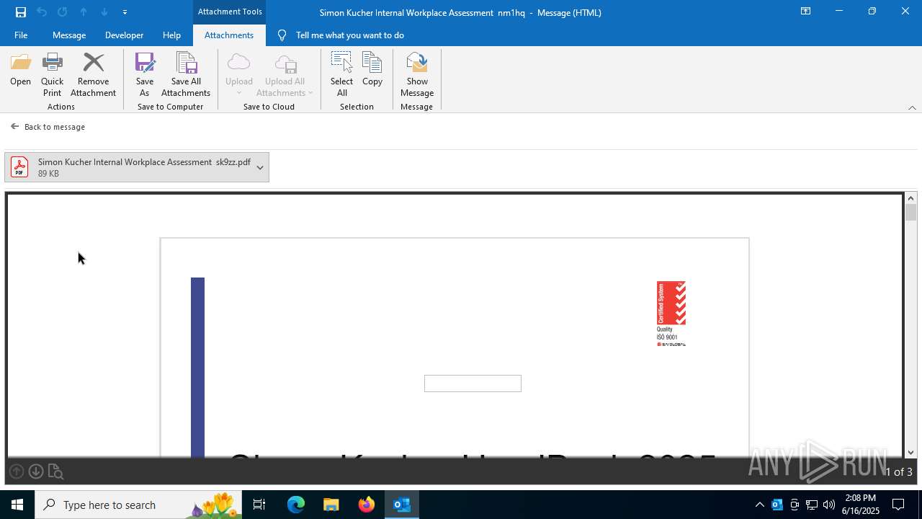Show hidden tray icons chevron
Screen dimensions: 922x519
pyautogui.click(x=759, y=505)
